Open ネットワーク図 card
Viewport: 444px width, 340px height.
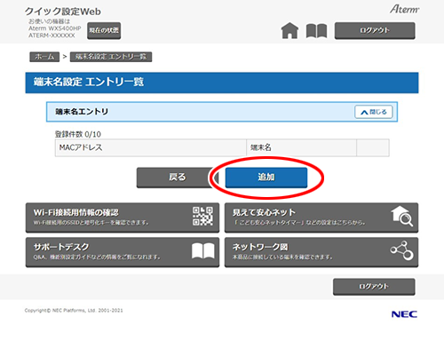pos(321,252)
